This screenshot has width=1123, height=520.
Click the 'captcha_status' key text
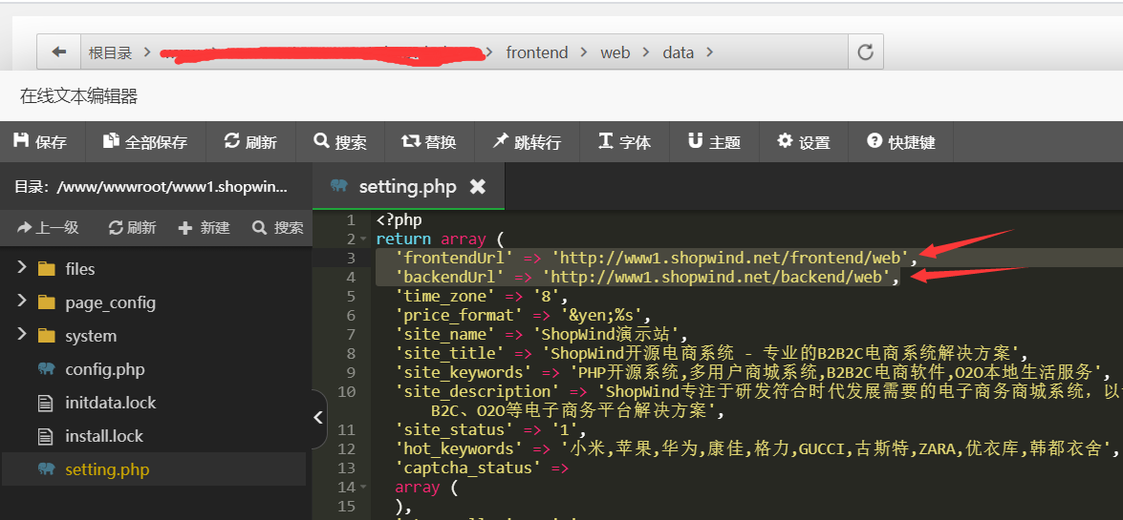[x=467, y=468]
